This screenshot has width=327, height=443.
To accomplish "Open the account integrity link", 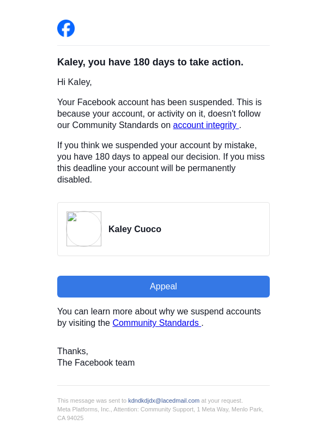I will [x=205, y=125].
